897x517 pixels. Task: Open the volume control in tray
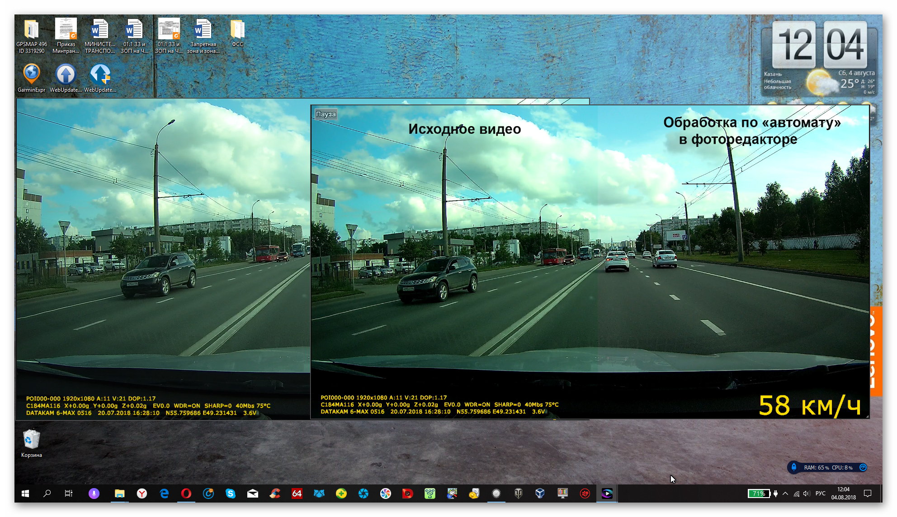(x=807, y=493)
